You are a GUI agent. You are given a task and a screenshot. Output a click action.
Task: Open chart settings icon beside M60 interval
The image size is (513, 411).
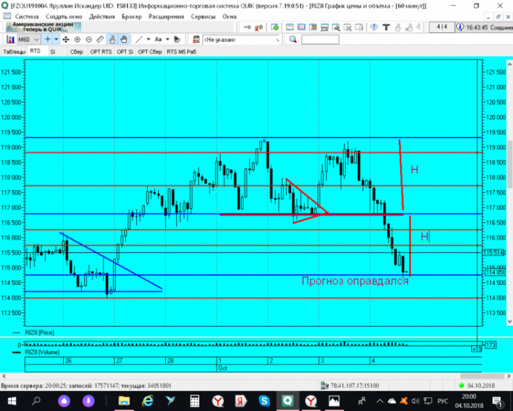point(10,40)
